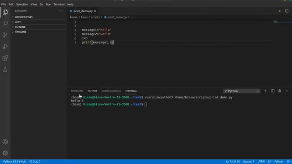Click 'home' in the breadcrumb path
This screenshot has width=292, height=164.
(x=73, y=17)
